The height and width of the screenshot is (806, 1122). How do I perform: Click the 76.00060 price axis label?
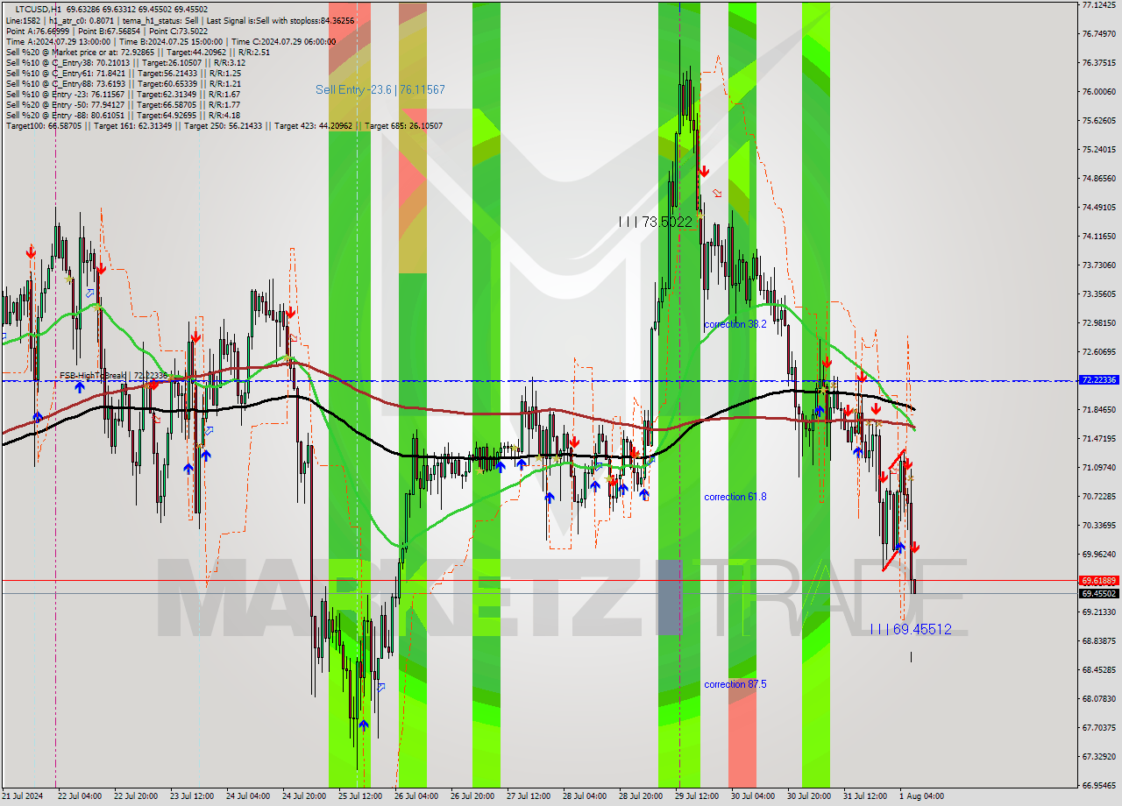1099,92
